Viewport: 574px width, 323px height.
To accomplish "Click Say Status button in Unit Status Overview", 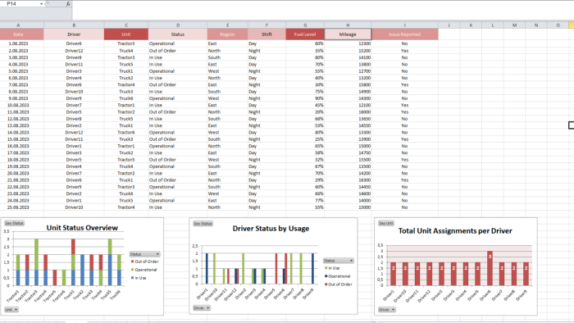I will pos(14,223).
